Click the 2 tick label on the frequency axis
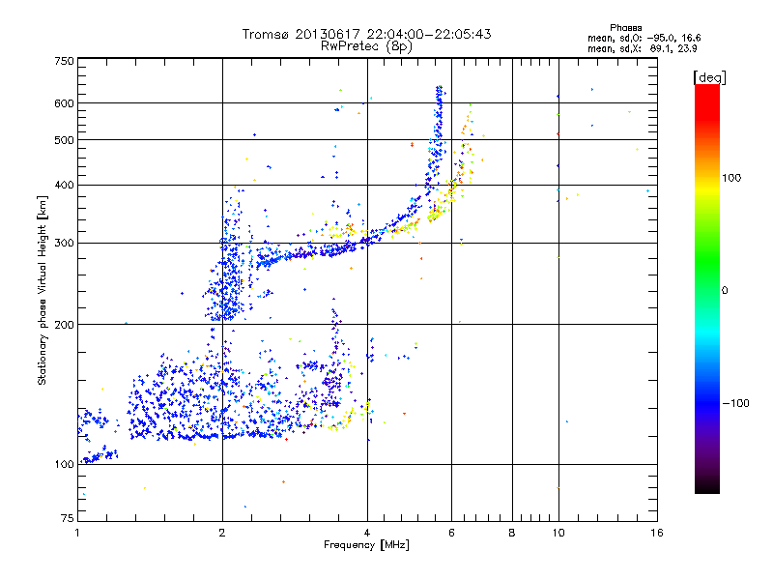Screen dimensions: 773x580 [222, 533]
